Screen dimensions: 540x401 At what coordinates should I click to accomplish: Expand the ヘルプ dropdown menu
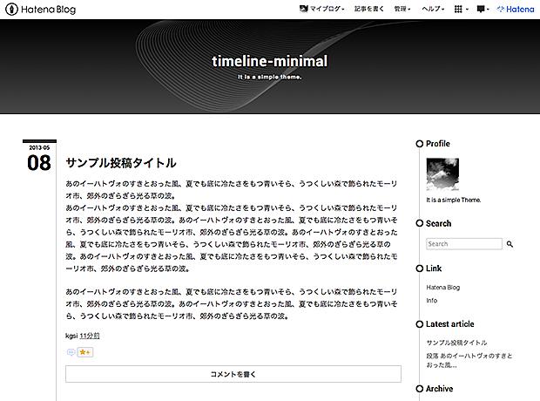click(x=433, y=9)
